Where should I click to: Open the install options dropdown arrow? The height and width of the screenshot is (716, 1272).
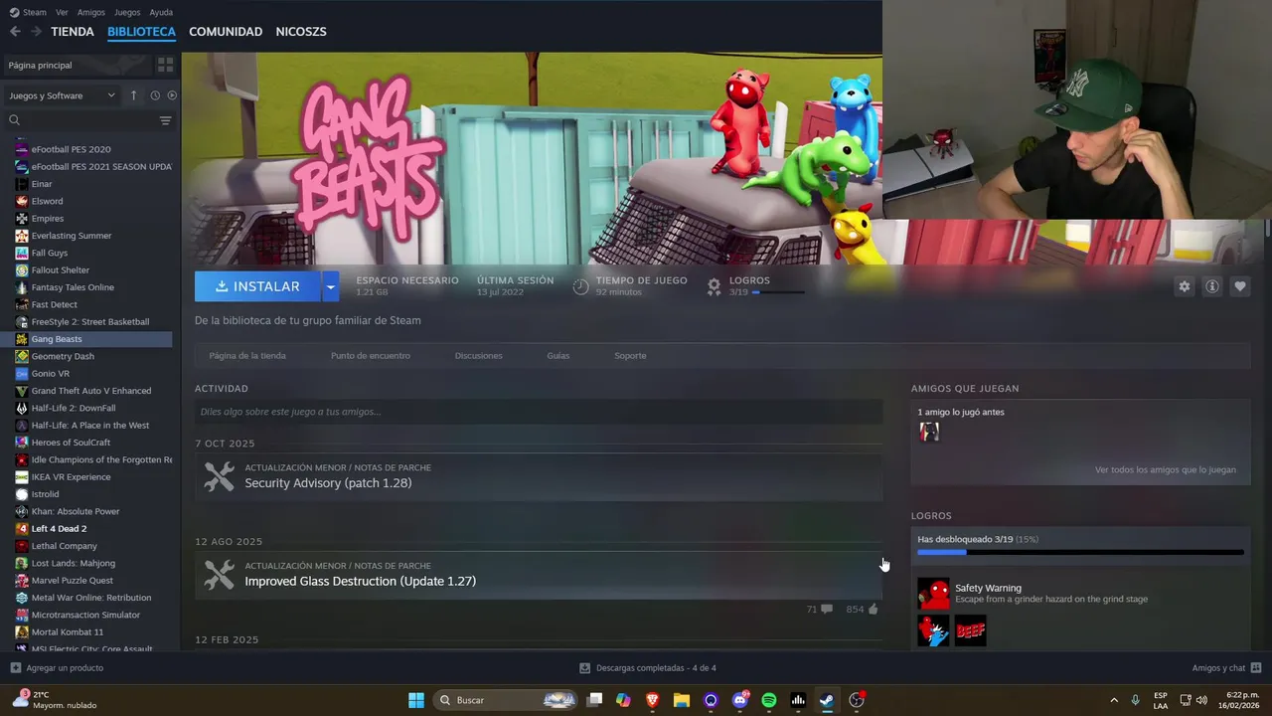coord(330,286)
